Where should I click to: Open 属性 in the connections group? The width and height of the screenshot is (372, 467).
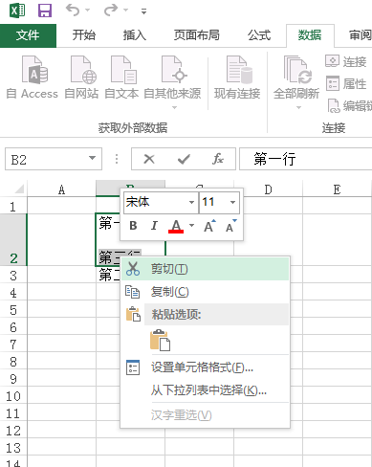pyautogui.click(x=346, y=83)
